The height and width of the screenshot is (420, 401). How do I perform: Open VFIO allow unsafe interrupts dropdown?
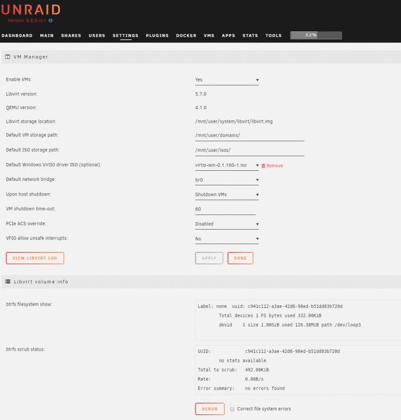227,239
